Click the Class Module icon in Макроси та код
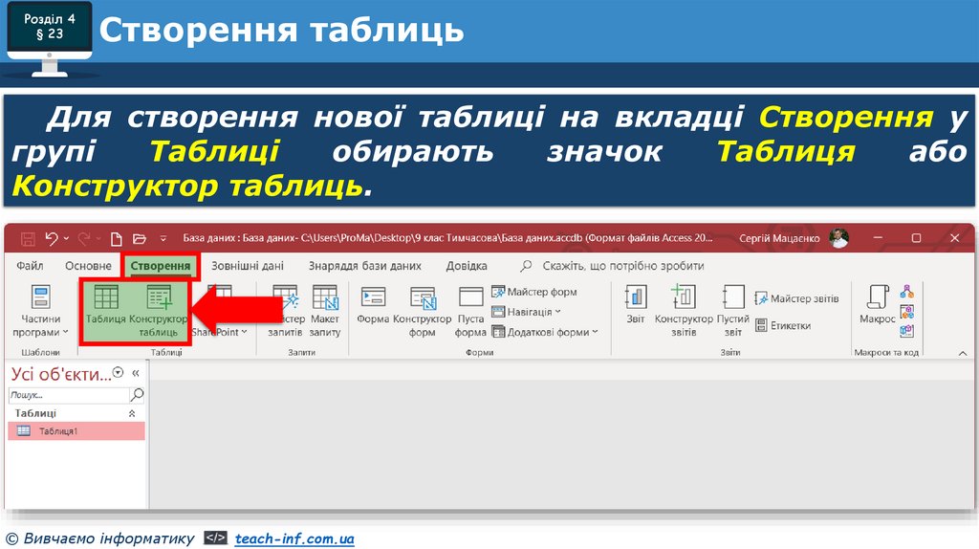The image size is (979, 549). point(907,311)
